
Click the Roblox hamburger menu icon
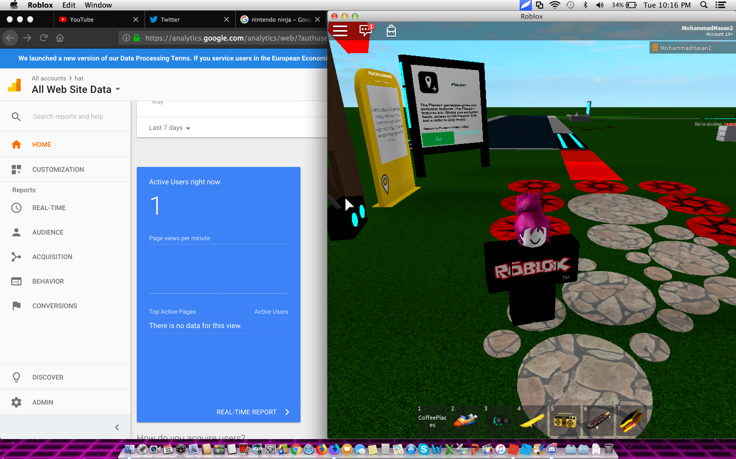[x=340, y=31]
